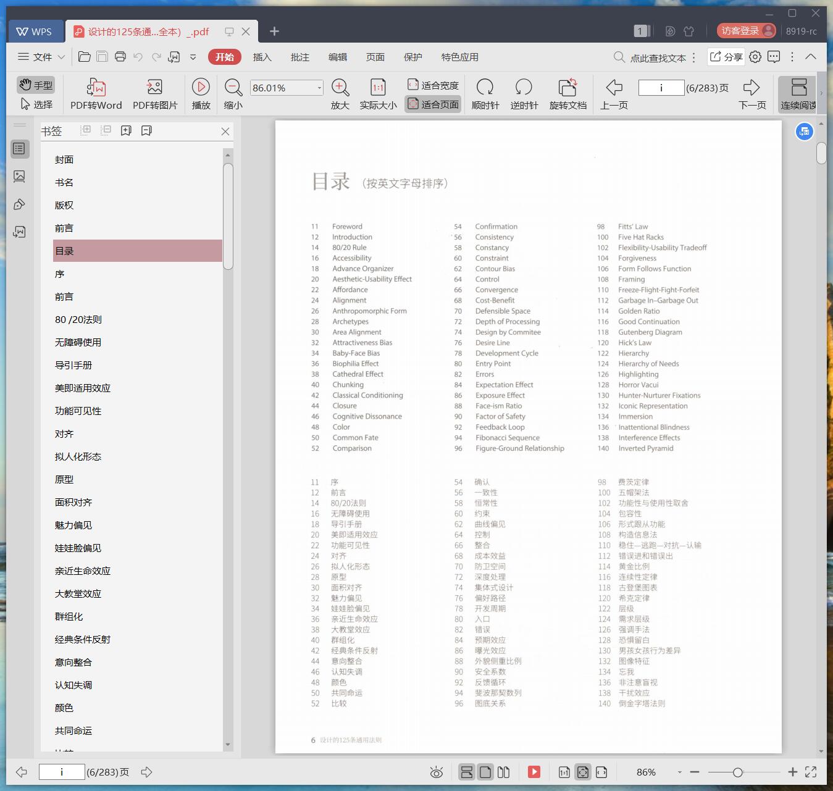Open more options three-dot menu near 分享
833x791 pixels.
point(792,57)
